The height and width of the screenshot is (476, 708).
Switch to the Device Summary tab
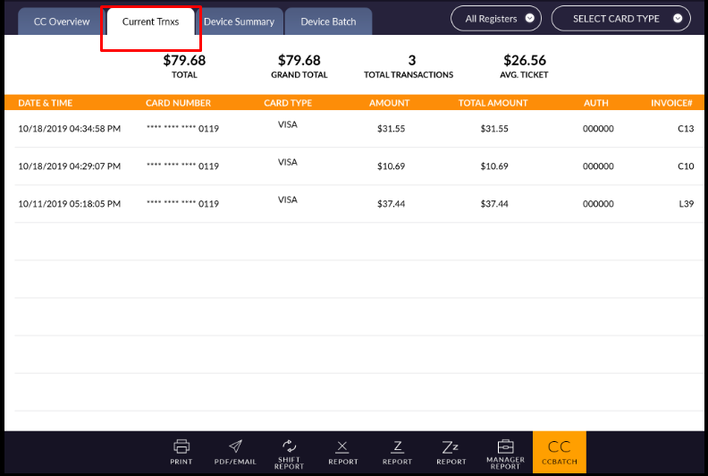tap(239, 21)
